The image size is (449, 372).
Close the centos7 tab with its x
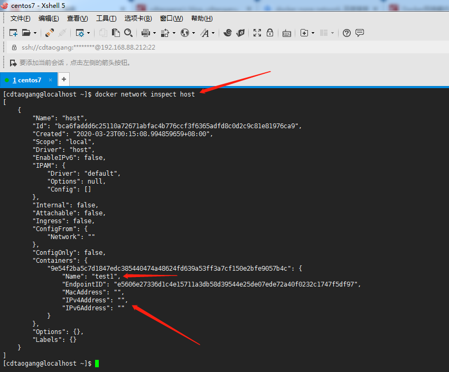(50, 80)
